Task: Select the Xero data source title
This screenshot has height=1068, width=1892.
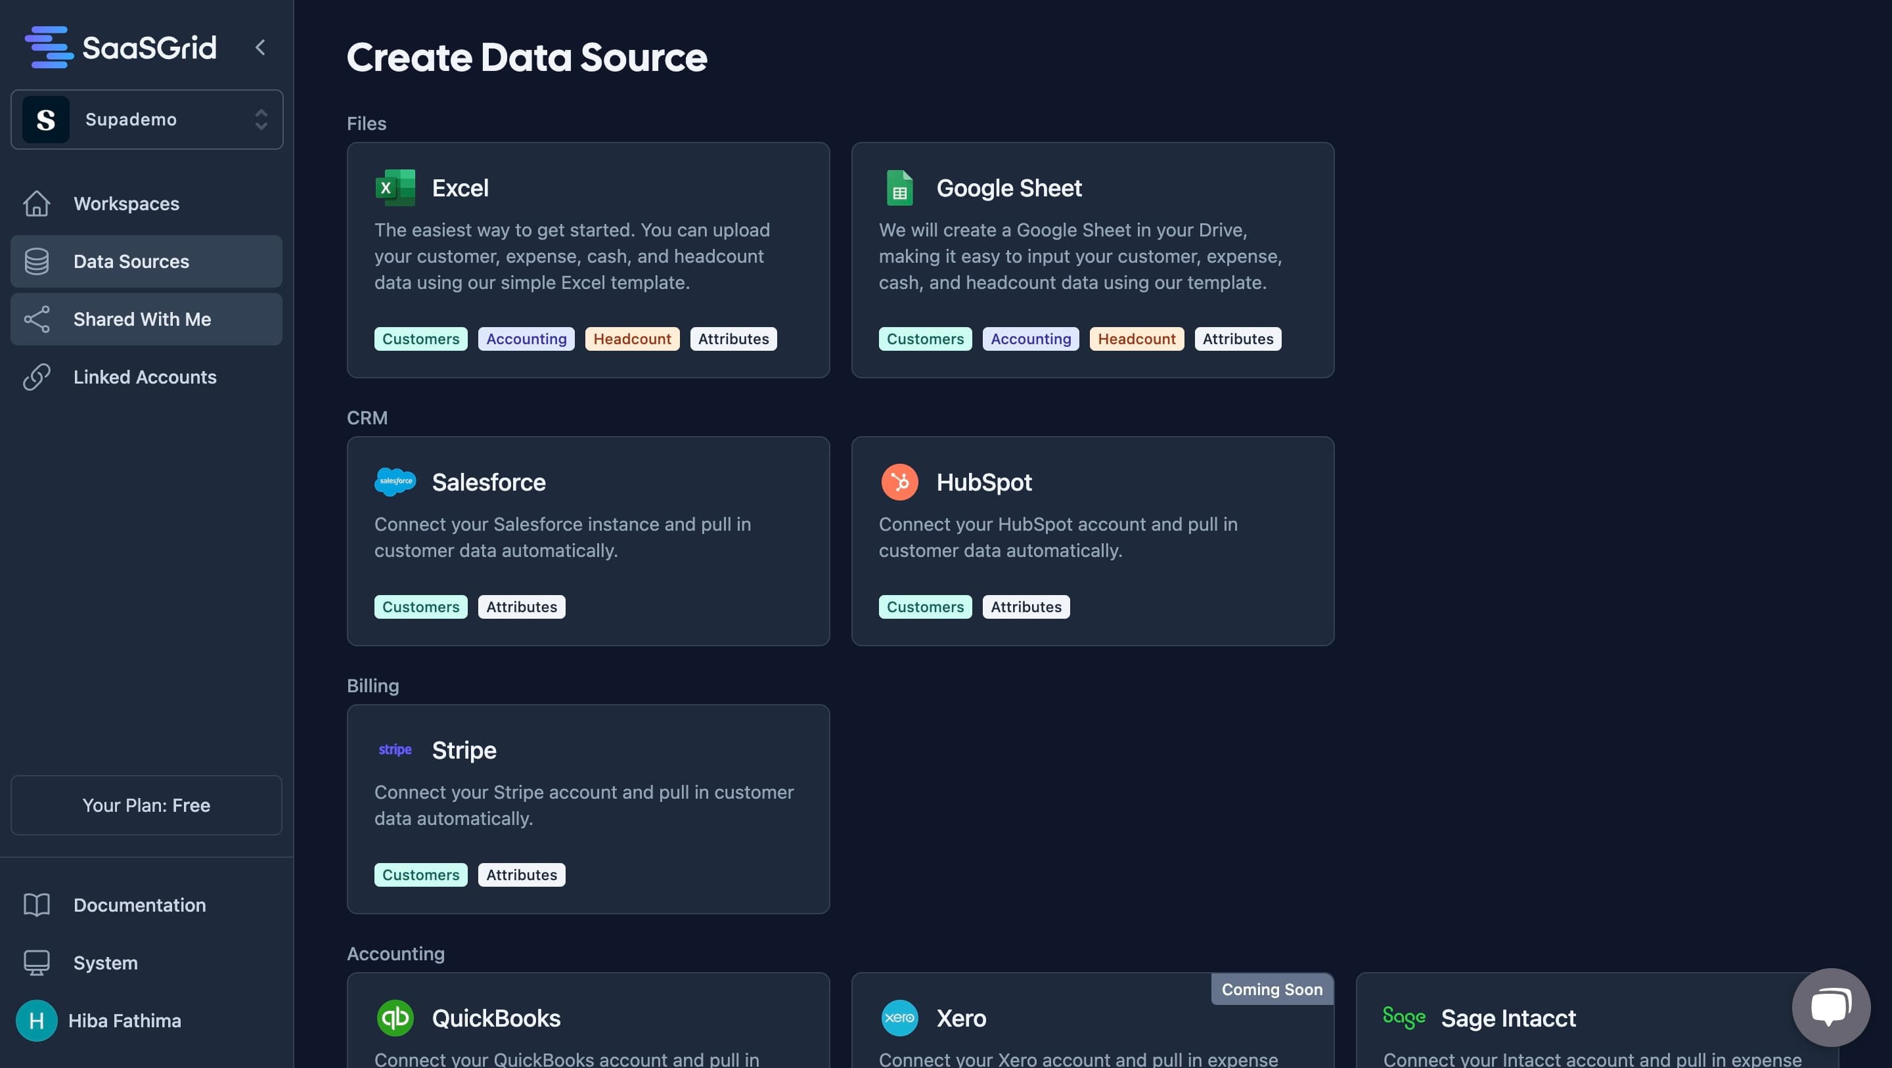Action: click(961, 1019)
